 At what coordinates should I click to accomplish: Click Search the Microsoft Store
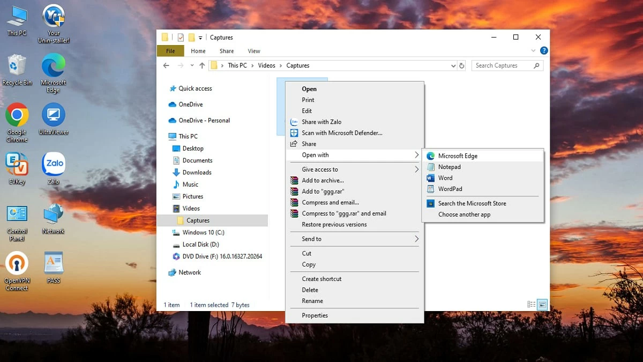(472, 203)
